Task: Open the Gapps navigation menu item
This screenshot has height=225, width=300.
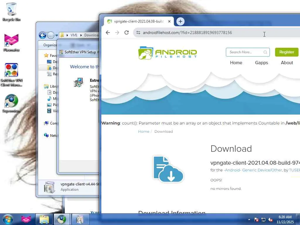Action: (261, 63)
